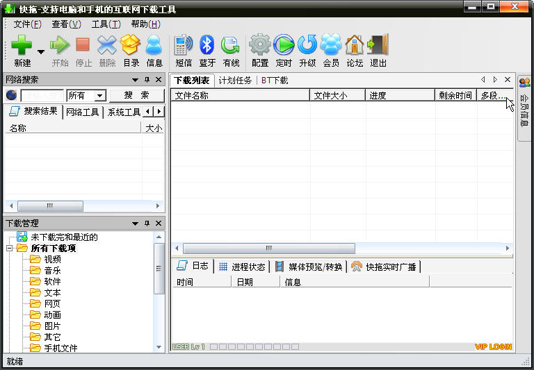Open the 所有 search category dropdown

(x=100, y=96)
